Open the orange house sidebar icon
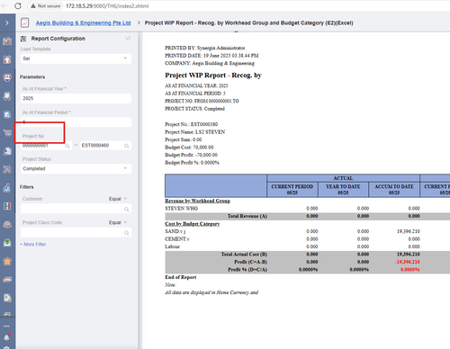450x349 pixels. [7, 261]
